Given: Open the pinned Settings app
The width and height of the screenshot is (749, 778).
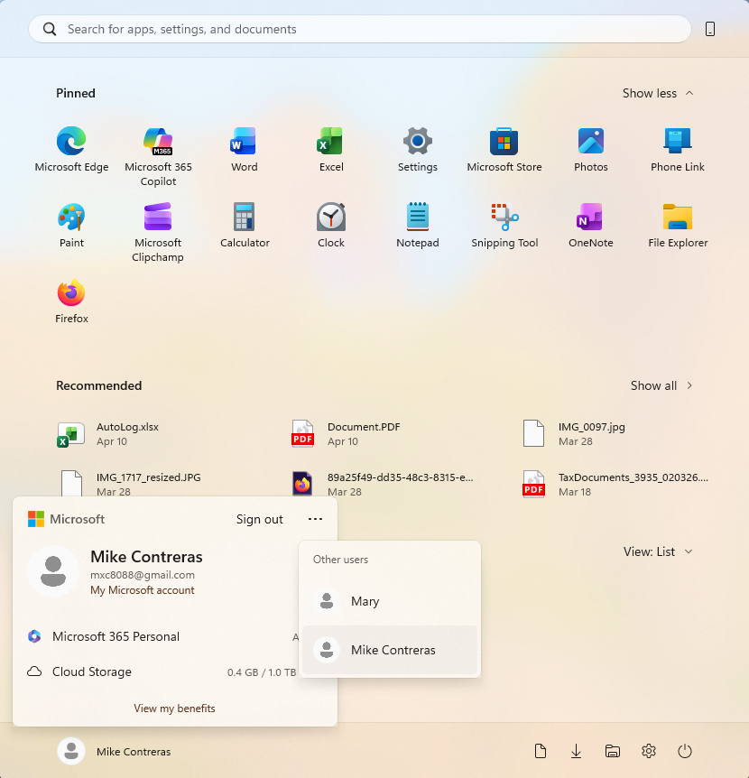Looking at the screenshot, I should [x=417, y=149].
